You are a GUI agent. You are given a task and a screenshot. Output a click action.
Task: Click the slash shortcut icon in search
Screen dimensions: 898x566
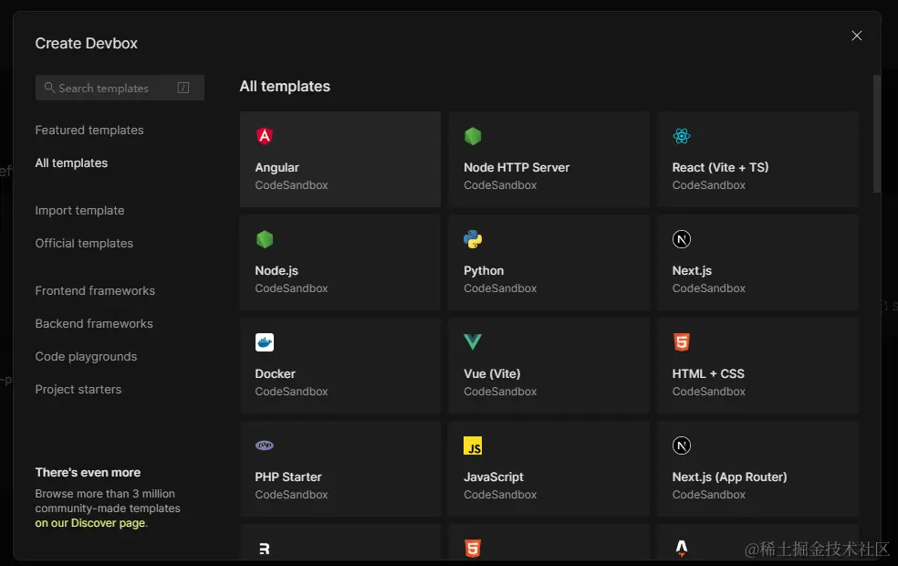click(x=183, y=87)
